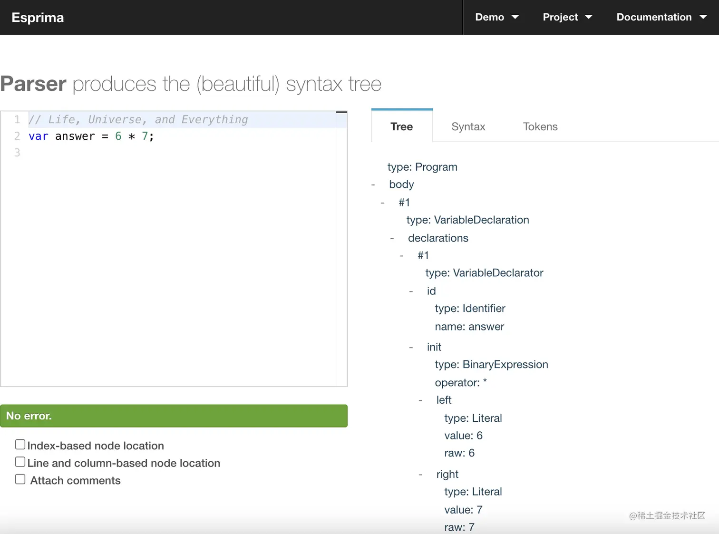
Task: Click 'type: VariableDeclarator' tree row
Action: tap(484, 273)
